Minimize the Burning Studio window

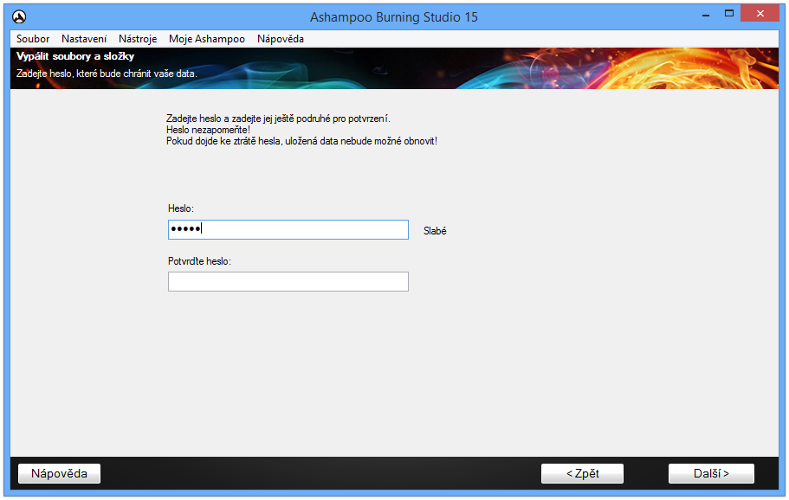coord(706,14)
